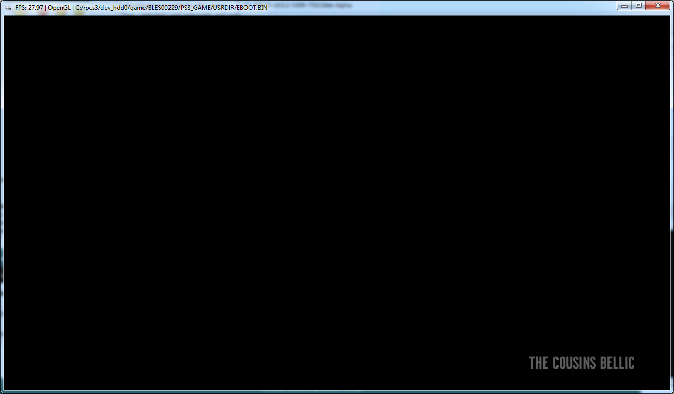Click the RPCS3 window icon in title bar
This screenshot has height=394, width=674.
coord(8,8)
